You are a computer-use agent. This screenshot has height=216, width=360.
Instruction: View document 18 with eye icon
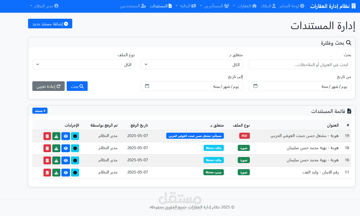pos(66,148)
